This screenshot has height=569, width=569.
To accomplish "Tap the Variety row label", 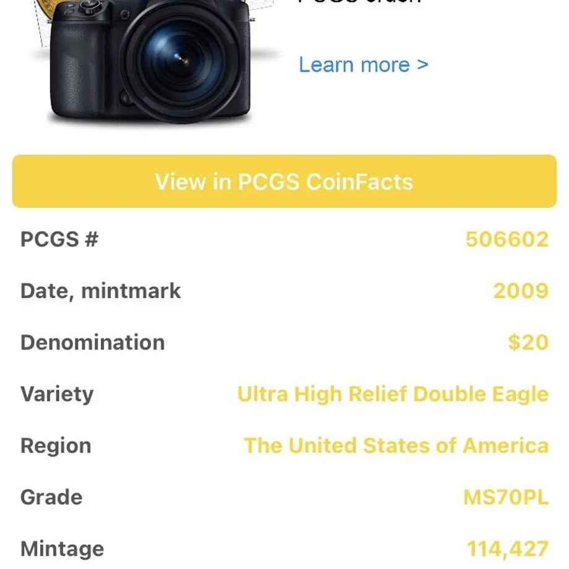I will point(57,395).
